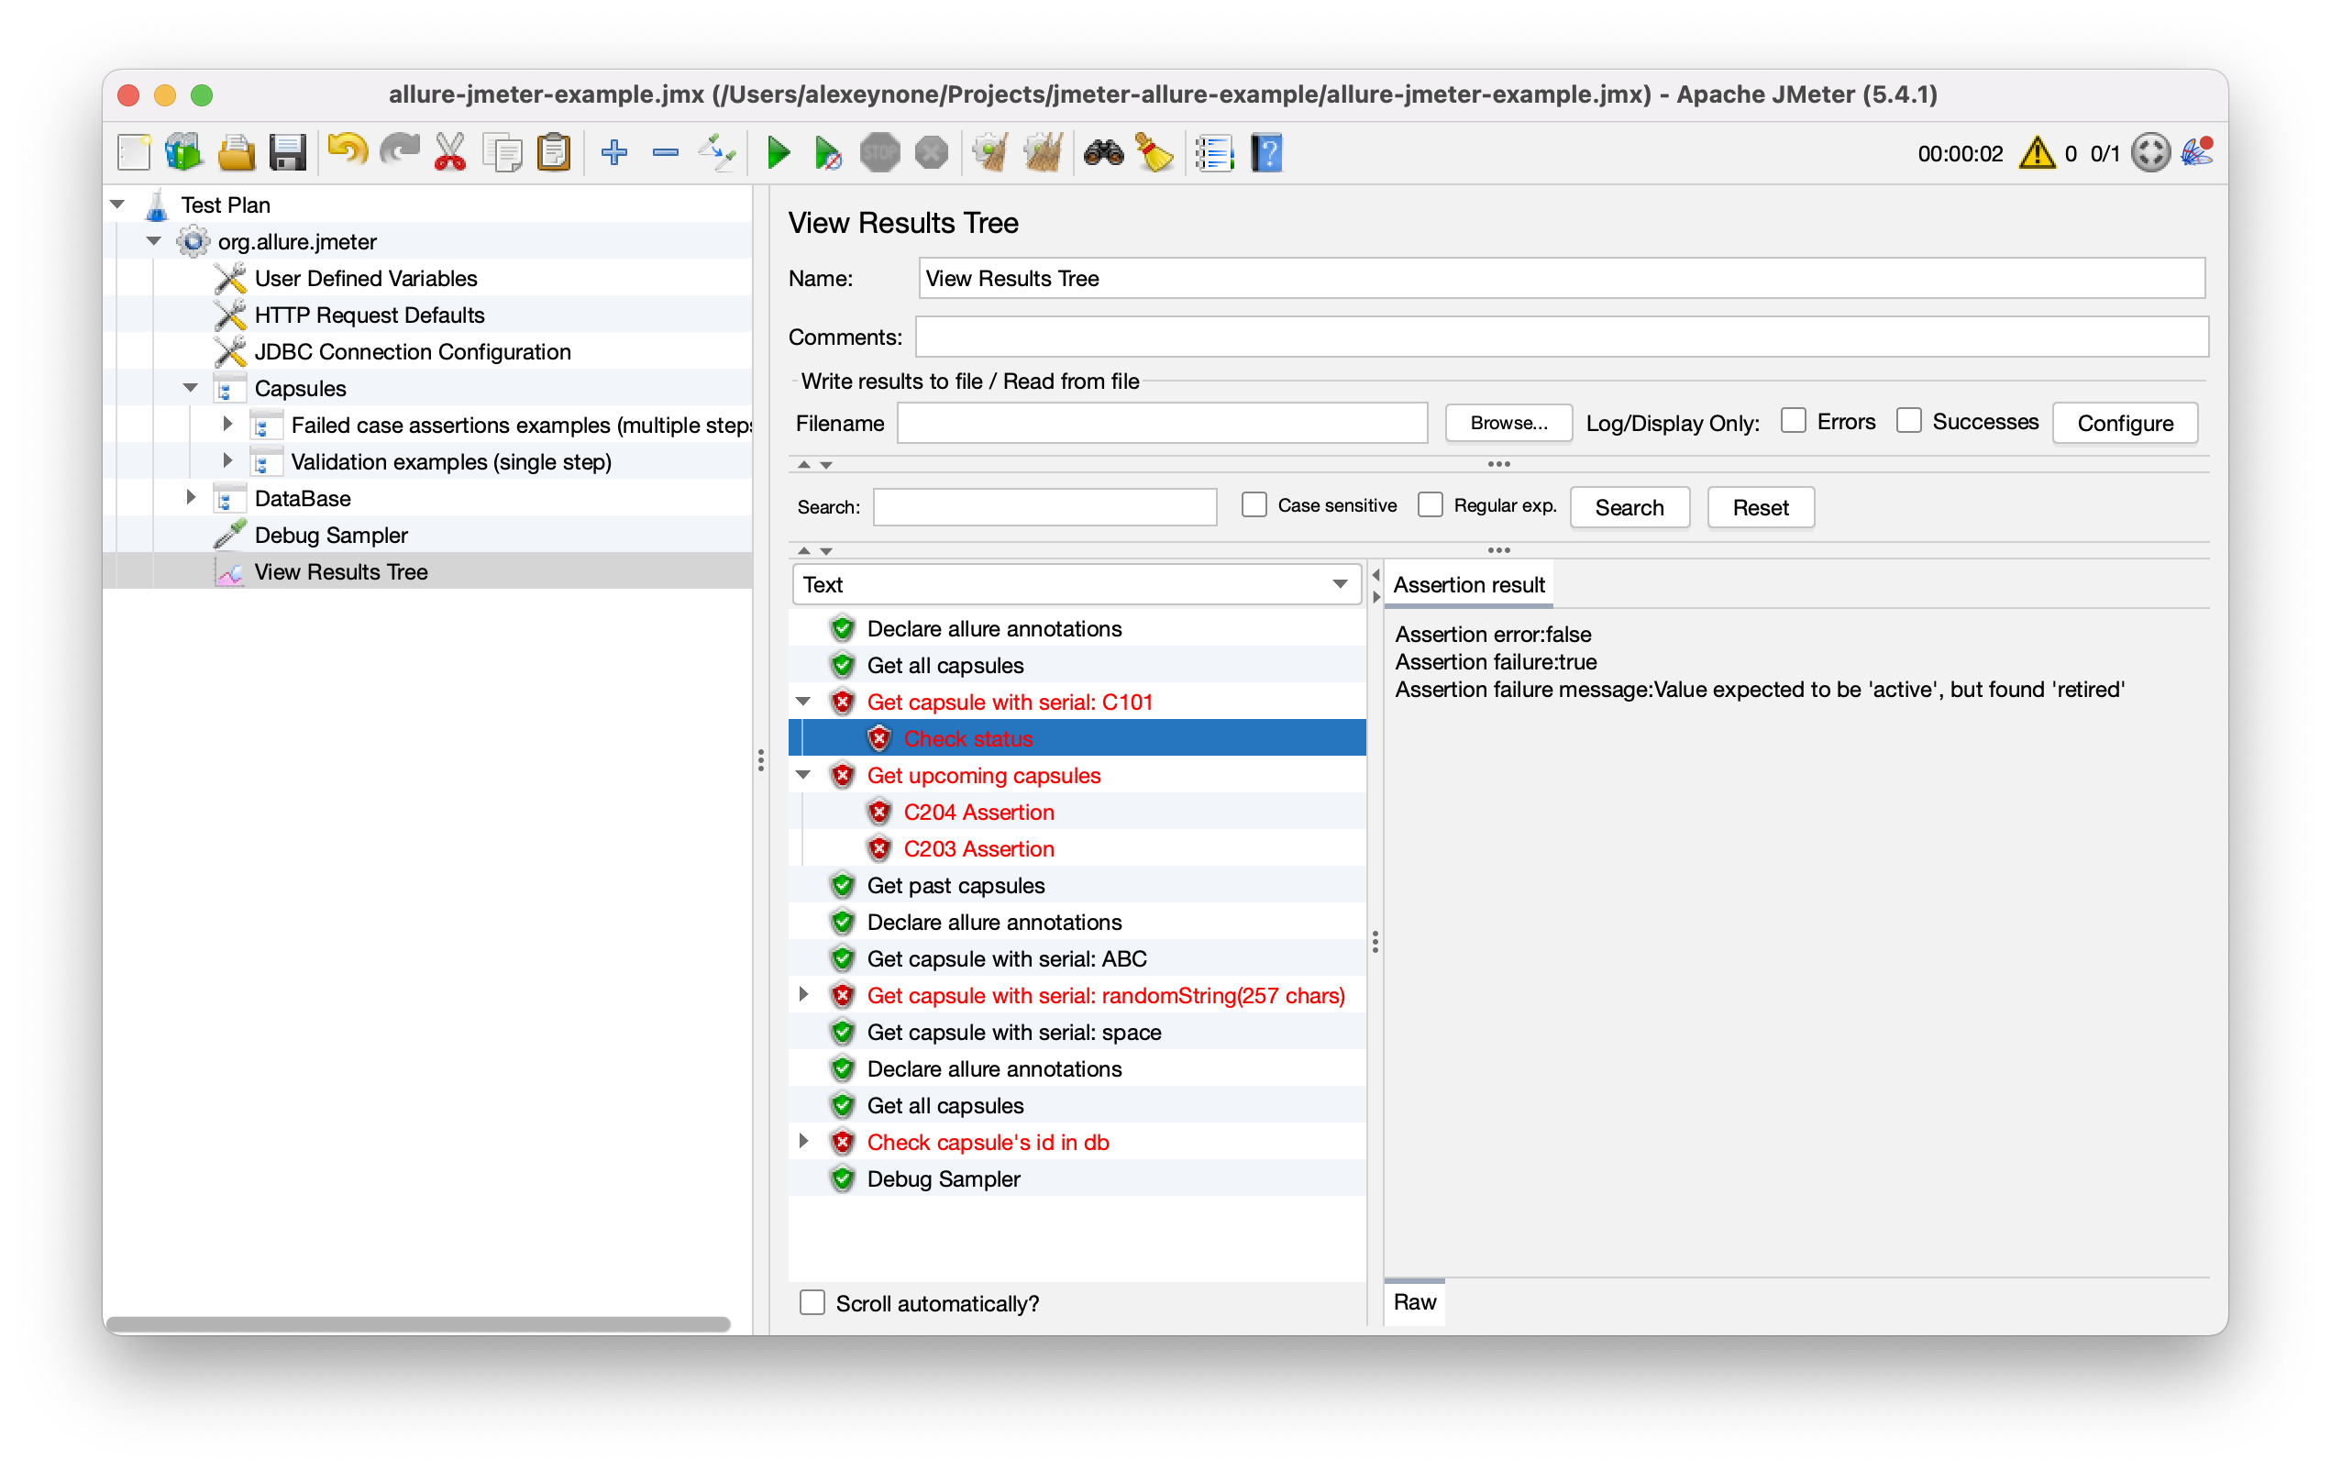
Task: Click the yellow warning triangle icon
Action: click(2037, 153)
